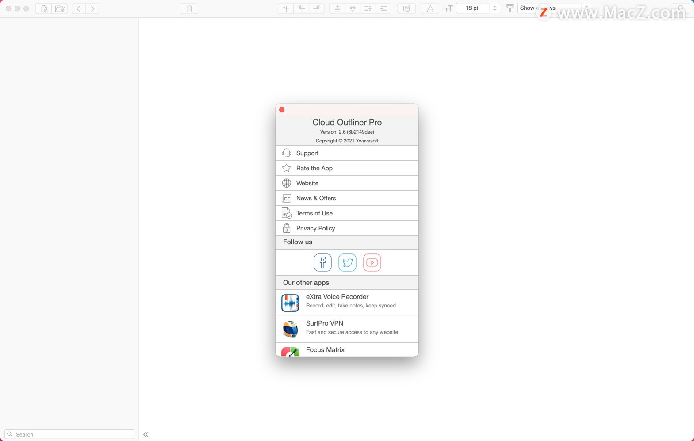Open Focus Matrix app entry
This screenshot has width=694, height=441.
point(347,349)
